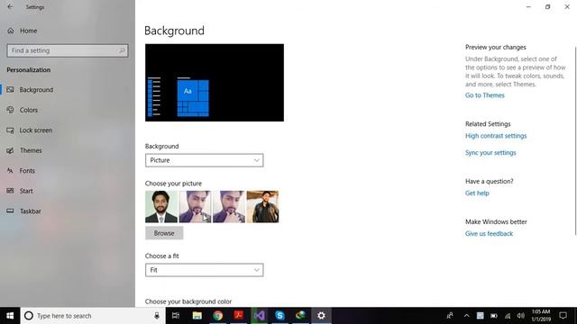Click the desktop background preview image

click(x=215, y=83)
